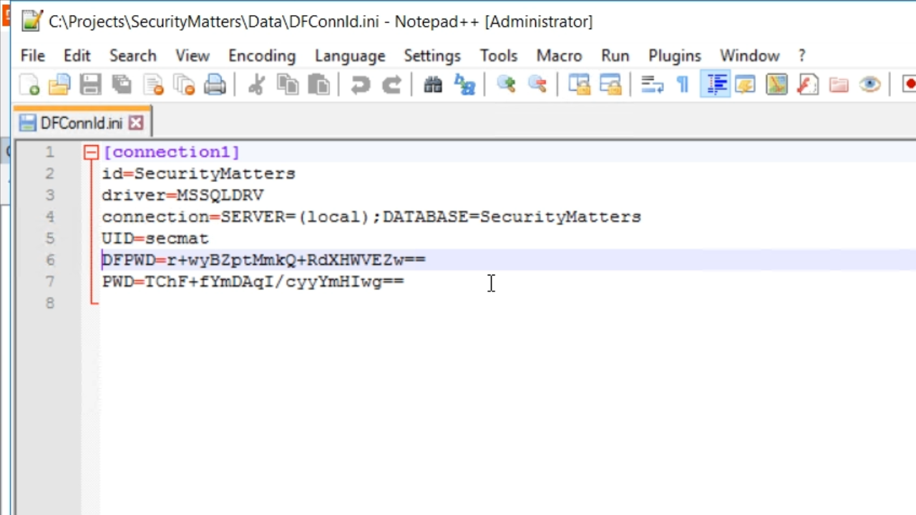
Task: Click the Undo arrow icon
Action: [360, 85]
